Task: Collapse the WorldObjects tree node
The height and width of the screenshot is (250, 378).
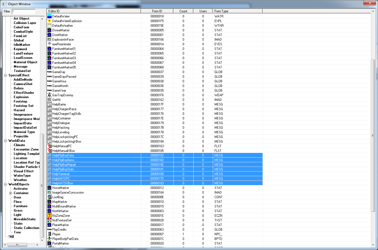Action: click(x=5, y=184)
